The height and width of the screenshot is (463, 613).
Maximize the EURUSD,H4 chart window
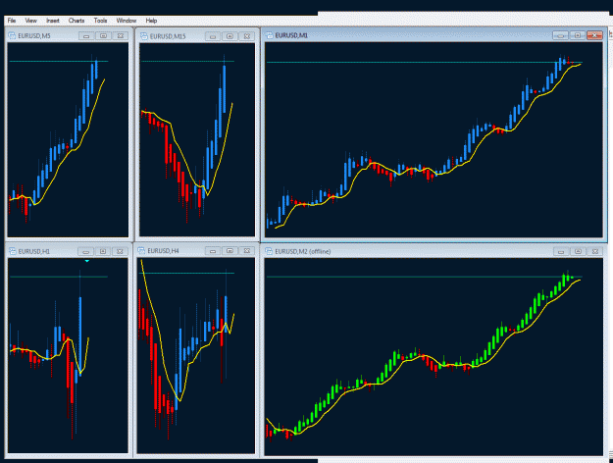(230, 251)
